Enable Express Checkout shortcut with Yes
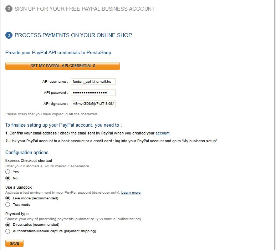This screenshot has height=250, width=276. point(8,172)
